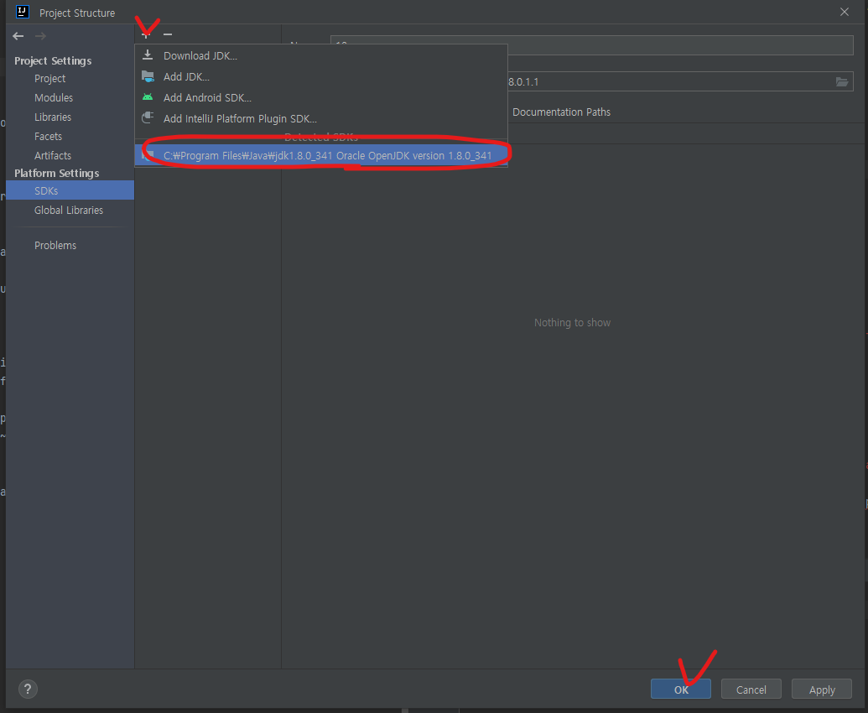The width and height of the screenshot is (868, 713).
Task: Click the Android robot icon
Action: (x=148, y=96)
